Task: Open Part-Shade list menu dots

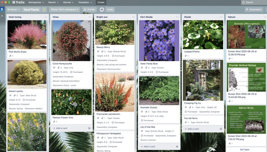Action: point(177,17)
